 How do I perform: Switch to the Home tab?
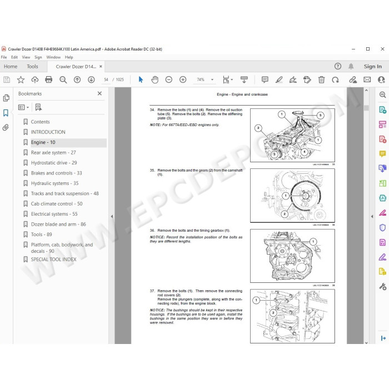(11, 67)
